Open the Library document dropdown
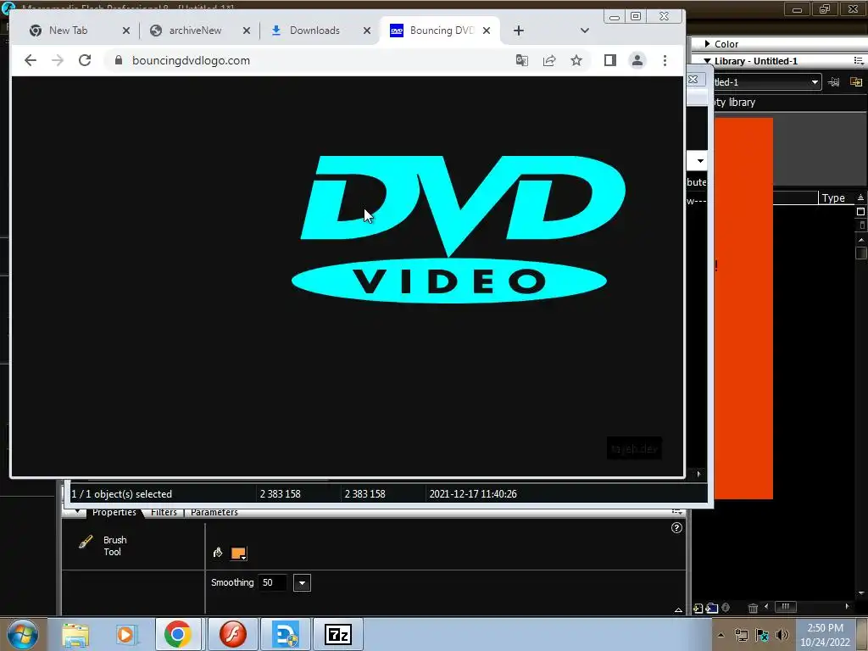The height and width of the screenshot is (651, 868). pos(815,82)
